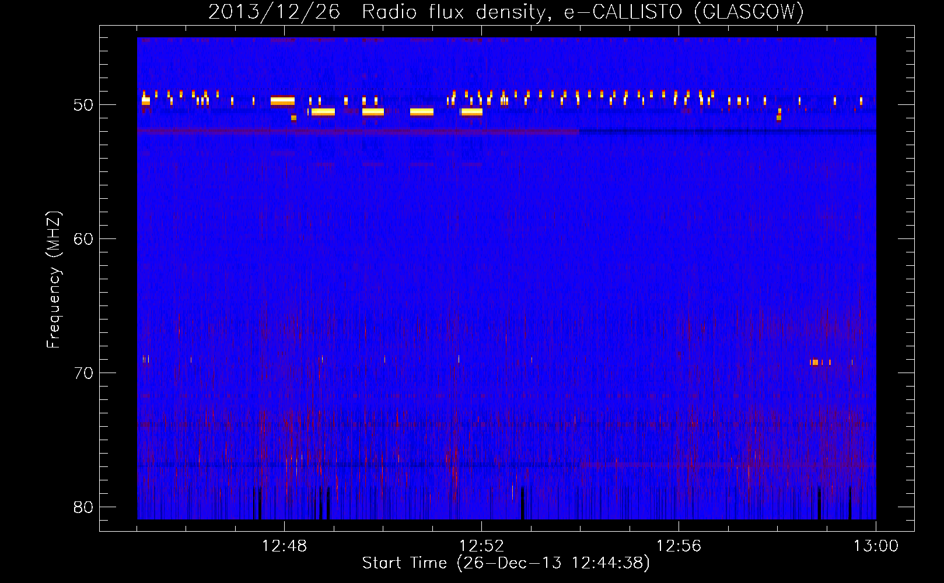Select the 12:52 time tick label
944x583 pixels.
click(482, 546)
